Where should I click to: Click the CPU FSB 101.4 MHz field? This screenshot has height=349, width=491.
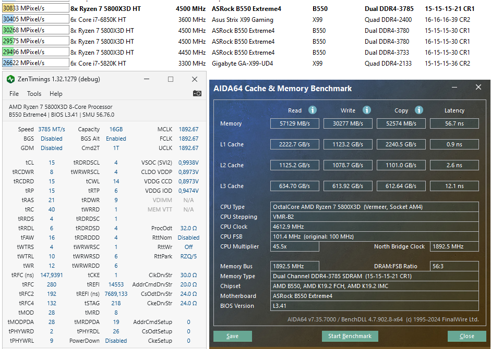coord(375,236)
